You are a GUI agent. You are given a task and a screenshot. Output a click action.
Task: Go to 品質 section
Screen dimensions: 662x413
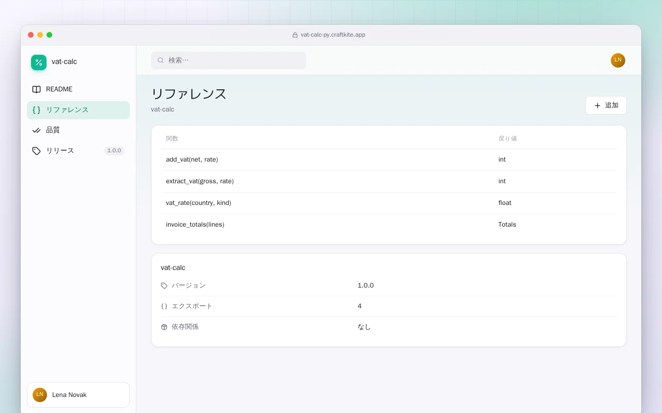[x=78, y=130]
